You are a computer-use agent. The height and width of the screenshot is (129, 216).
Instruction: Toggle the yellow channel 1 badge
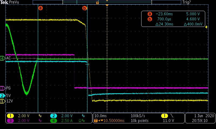tap(10, 116)
